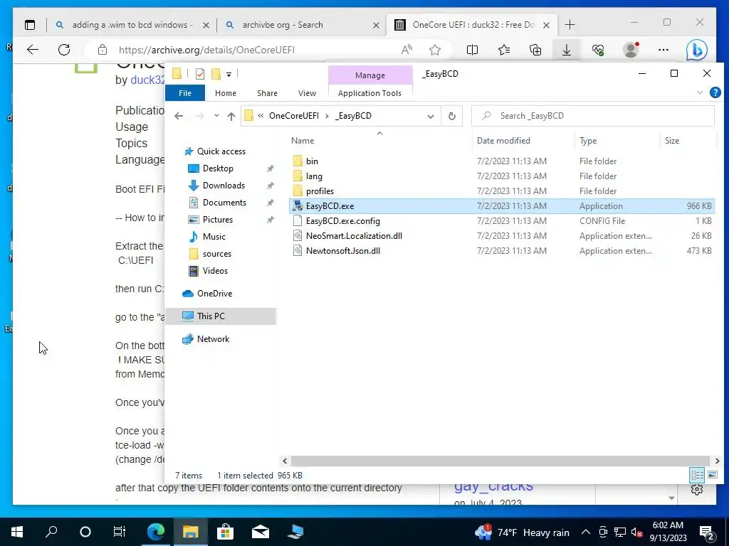Switch to large icons view layout
This screenshot has width=729, height=546.
(x=712, y=475)
